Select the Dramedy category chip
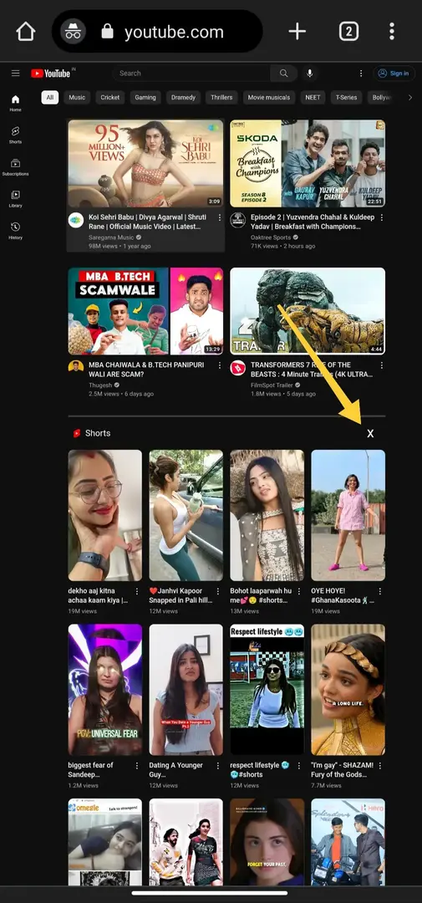Screen dimensions: 422x903 184,97
